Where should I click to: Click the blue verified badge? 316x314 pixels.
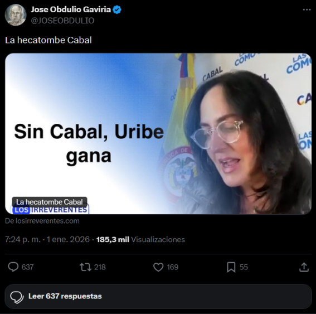pyautogui.click(x=117, y=9)
